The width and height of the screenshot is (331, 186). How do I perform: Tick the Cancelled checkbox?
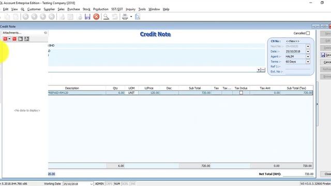[308, 33]
